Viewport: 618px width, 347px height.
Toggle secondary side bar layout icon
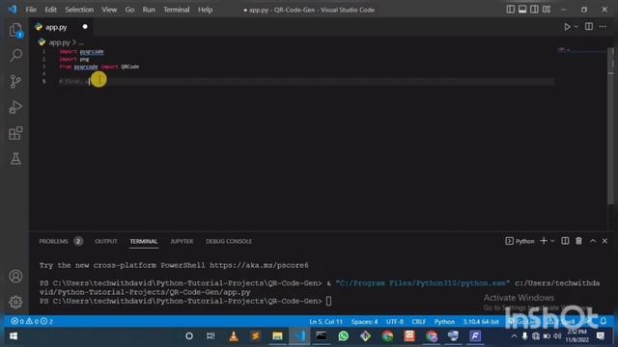point(534,10)
